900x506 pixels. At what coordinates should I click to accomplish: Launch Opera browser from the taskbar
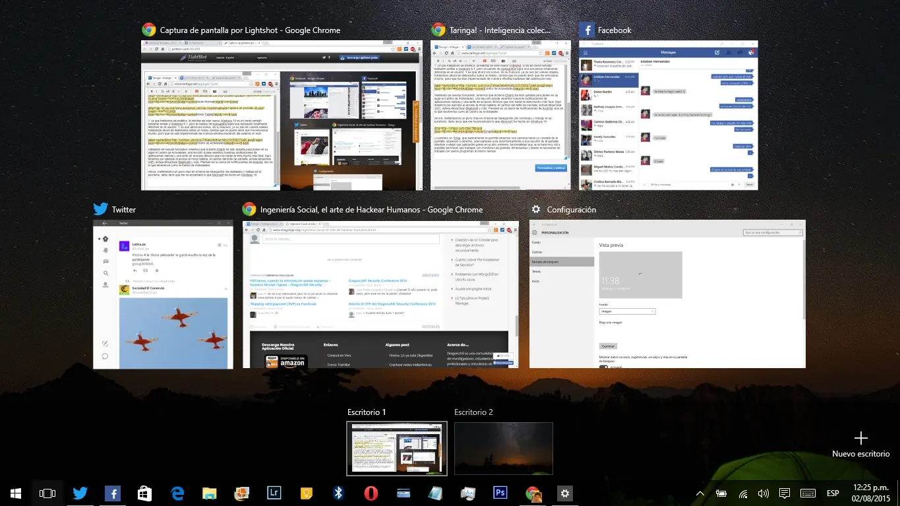point(371,493)
